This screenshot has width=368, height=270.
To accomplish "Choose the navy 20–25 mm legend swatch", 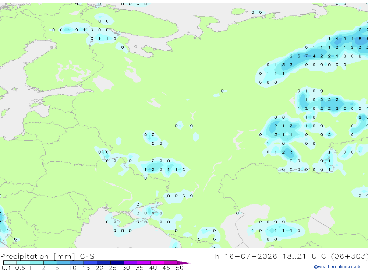I will (104, 263).
